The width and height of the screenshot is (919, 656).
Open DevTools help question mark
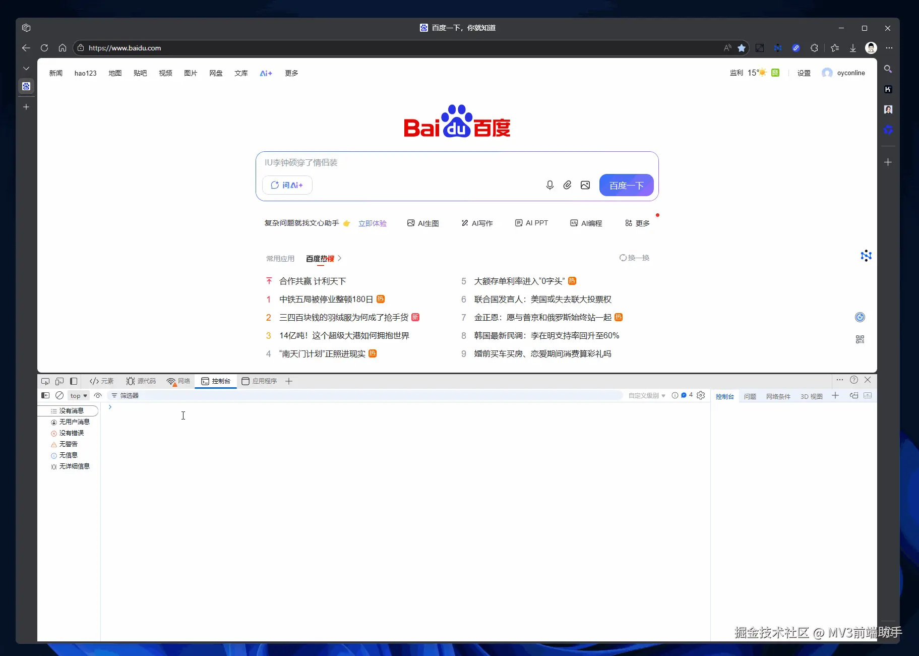coord(854,380)
